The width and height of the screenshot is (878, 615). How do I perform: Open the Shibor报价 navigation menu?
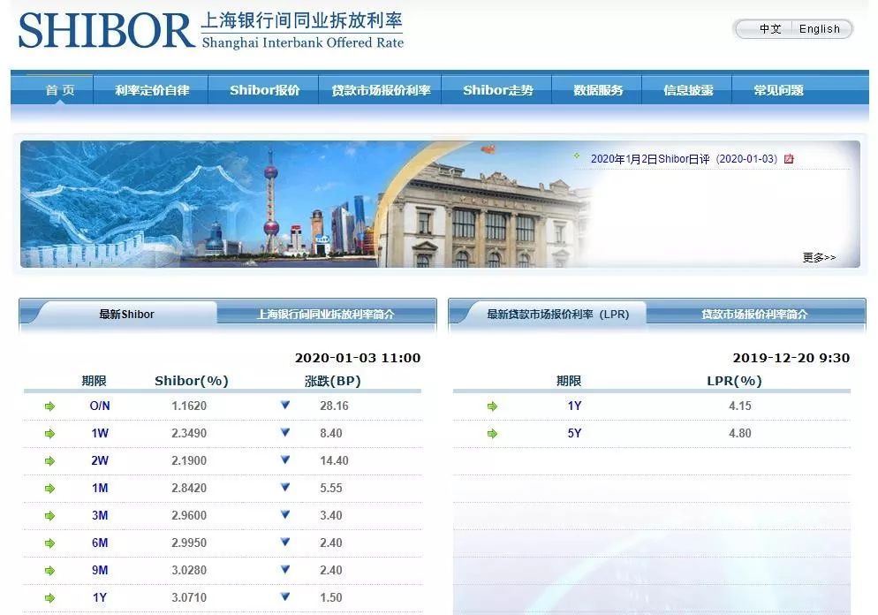pos(264,90)
